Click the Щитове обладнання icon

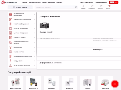tap(11, 33)
